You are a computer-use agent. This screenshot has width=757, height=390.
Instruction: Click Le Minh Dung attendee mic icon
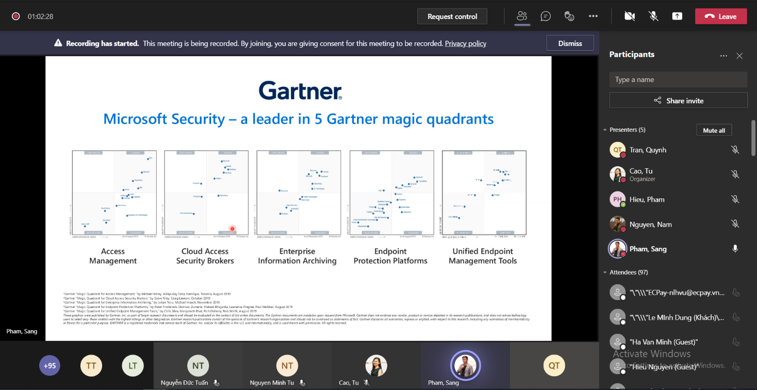[735, 318]
